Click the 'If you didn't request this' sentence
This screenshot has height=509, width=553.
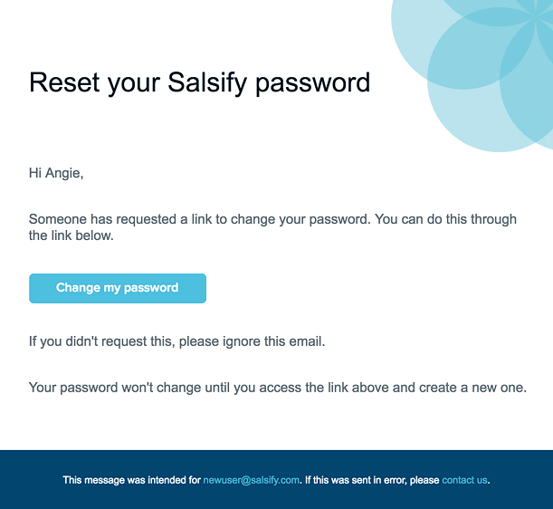pyautogui.click(x=176, y=341)
